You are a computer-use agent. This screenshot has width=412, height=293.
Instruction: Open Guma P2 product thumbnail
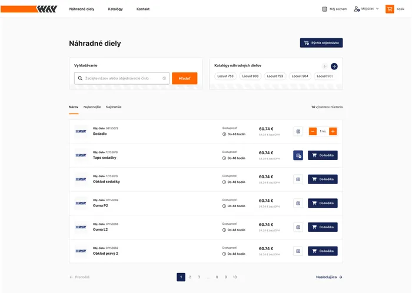81,203
